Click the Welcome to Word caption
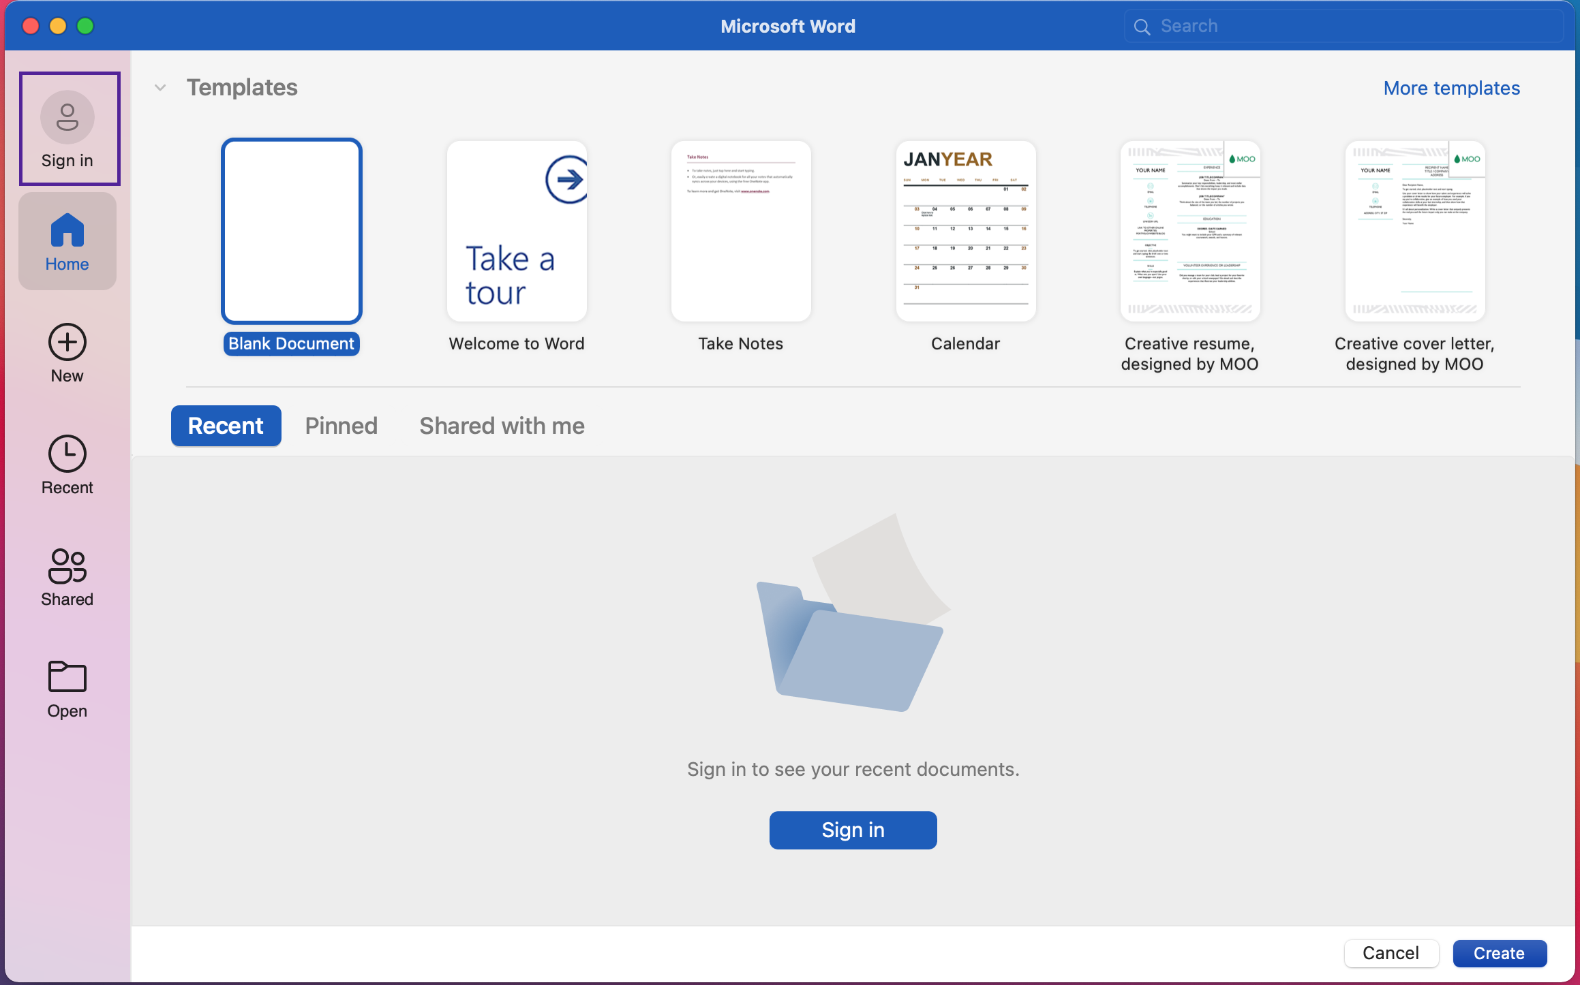 point(517,344)
